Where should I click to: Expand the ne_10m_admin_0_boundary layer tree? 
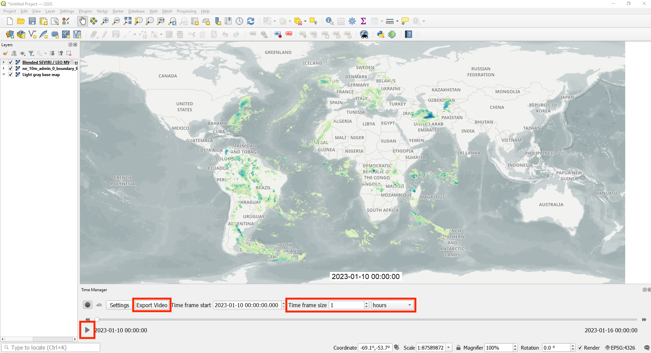point(3,68)
